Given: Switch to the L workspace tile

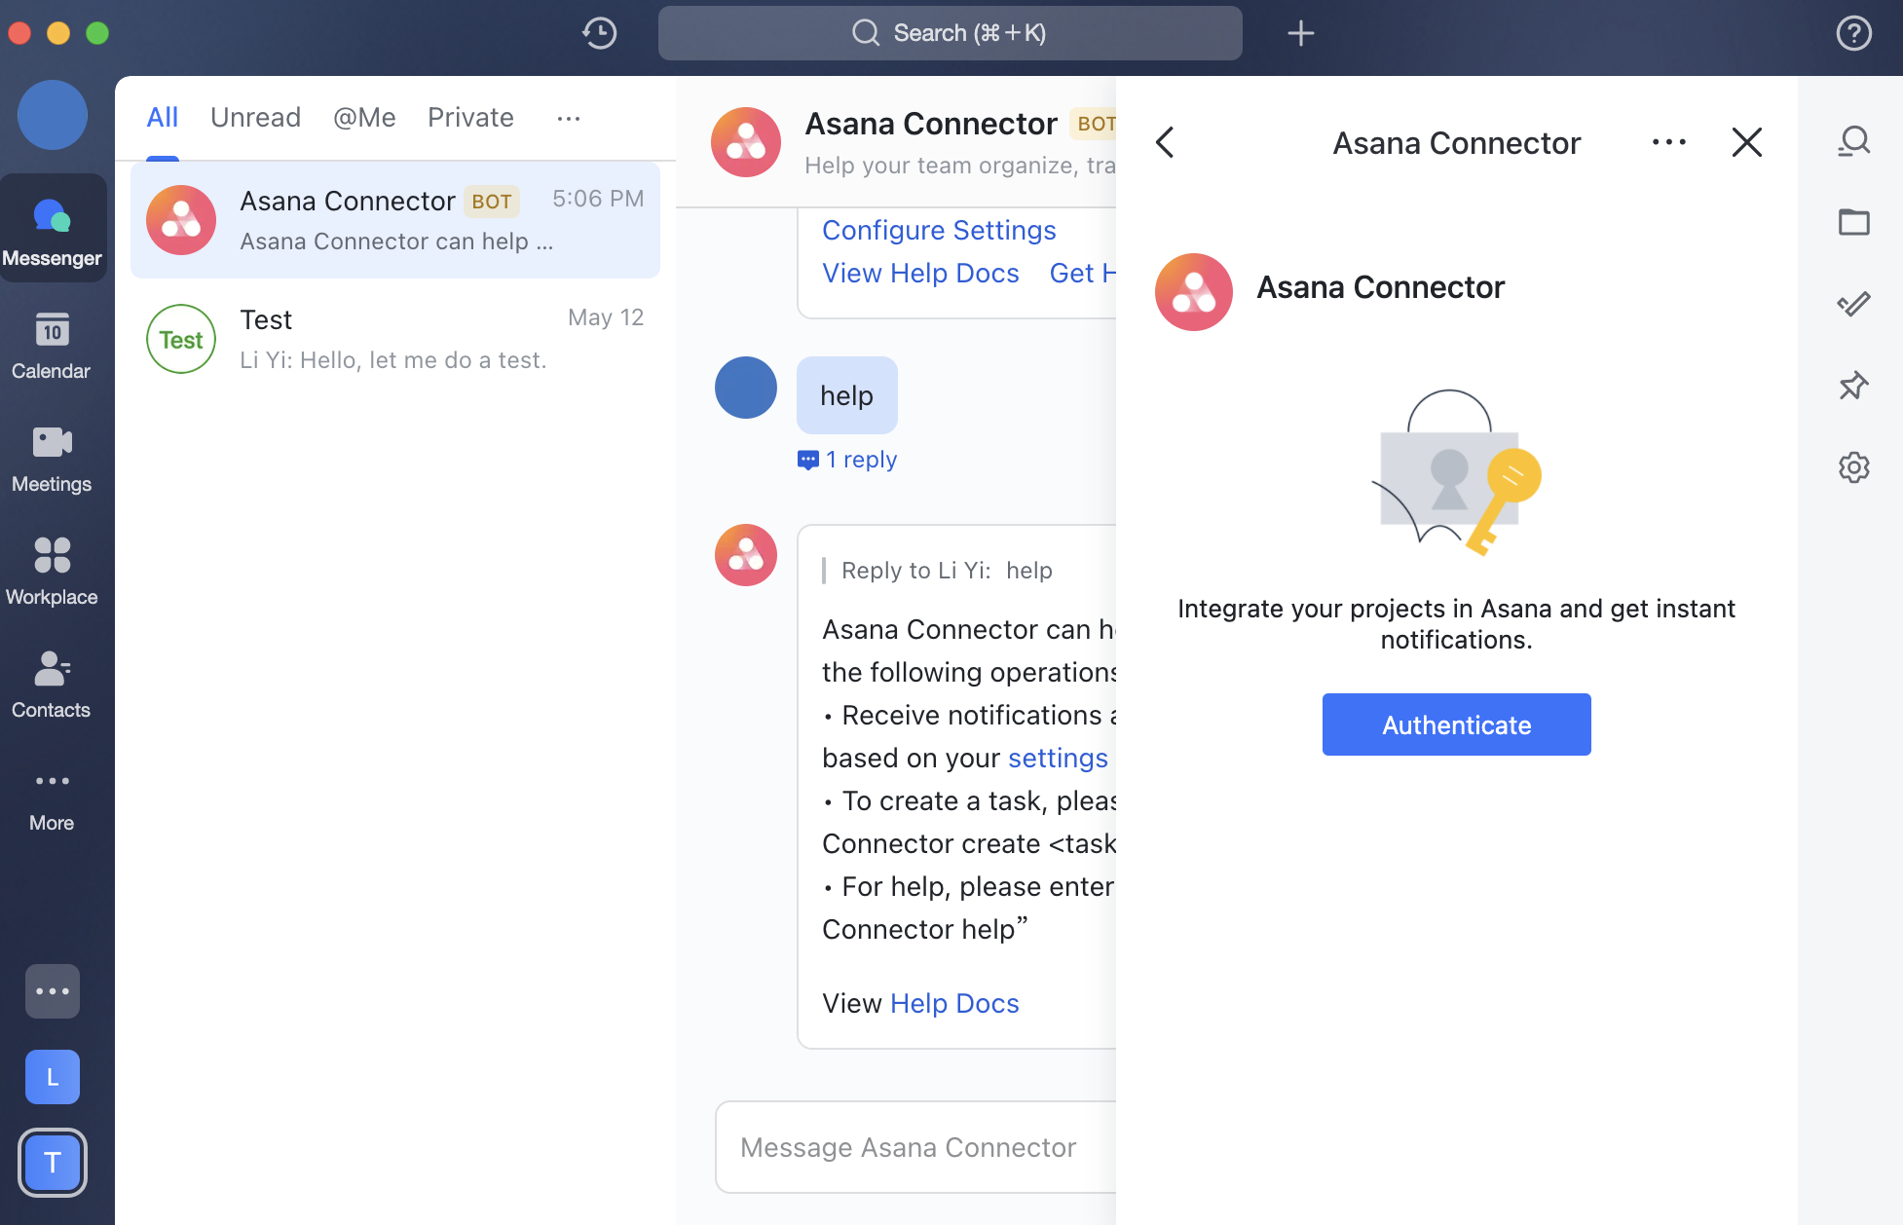Looking at the screenshot, I should 53,1077.
